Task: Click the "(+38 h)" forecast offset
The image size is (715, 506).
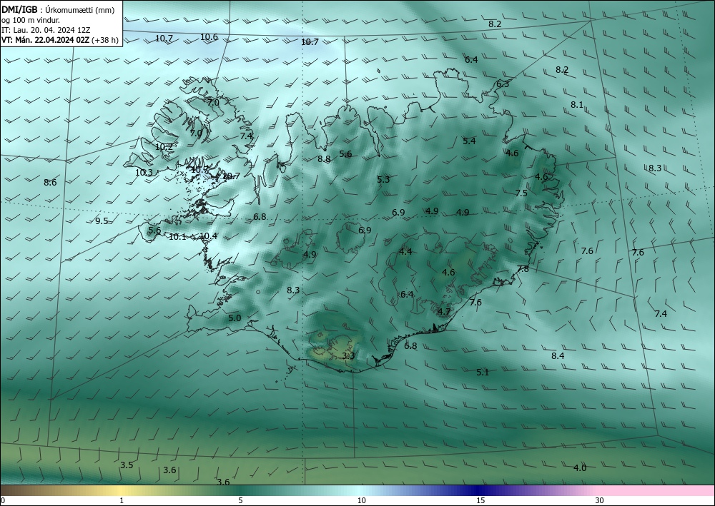Action: click(x=105, y=40)
